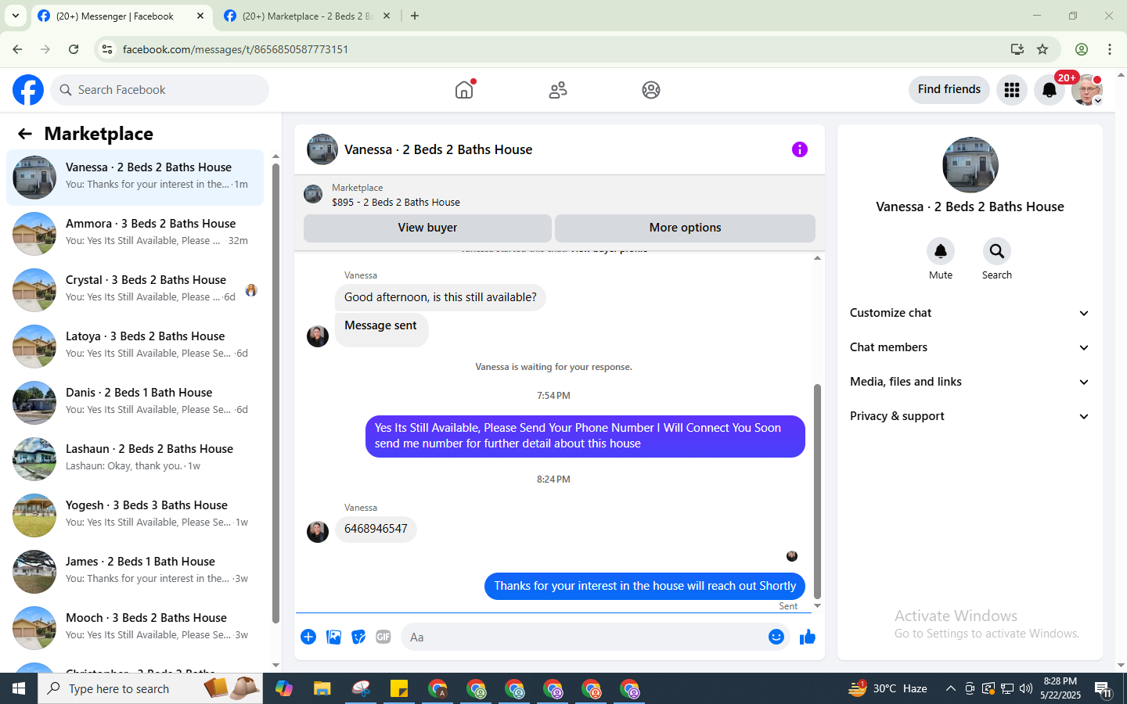
Task: Click the Windows taskbar search box
Action: coord(150,688)
